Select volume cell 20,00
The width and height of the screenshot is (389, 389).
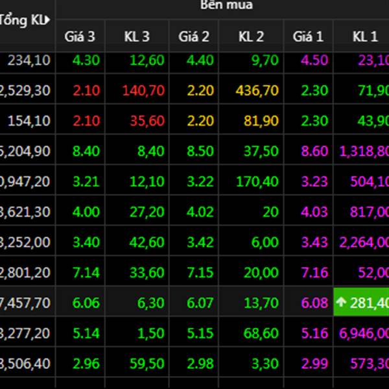261,272
